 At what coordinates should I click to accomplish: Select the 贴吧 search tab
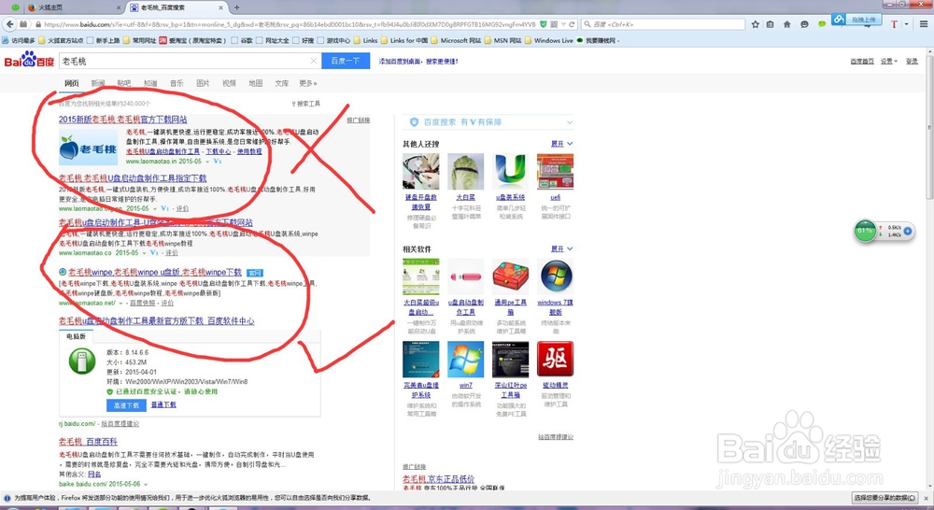[x=124, y=83]
